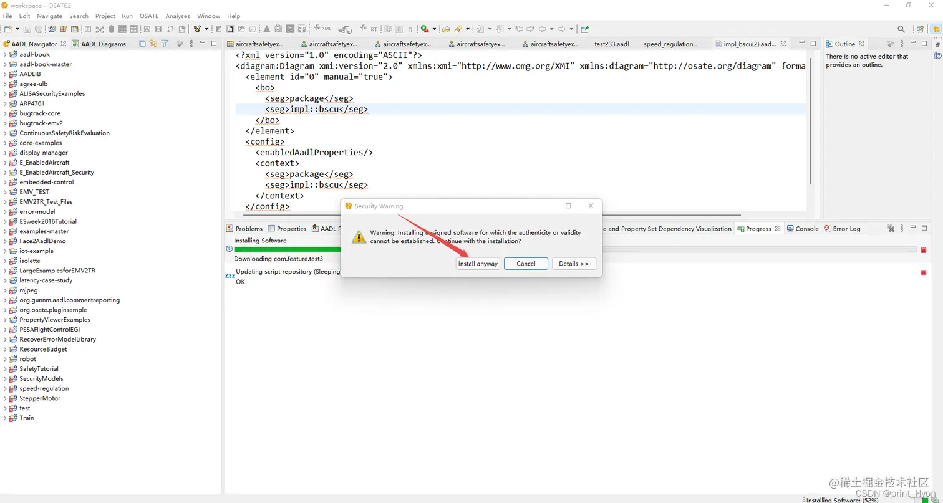The image size is (943, 503).
Task: Open the File menu
Action: 7,16
